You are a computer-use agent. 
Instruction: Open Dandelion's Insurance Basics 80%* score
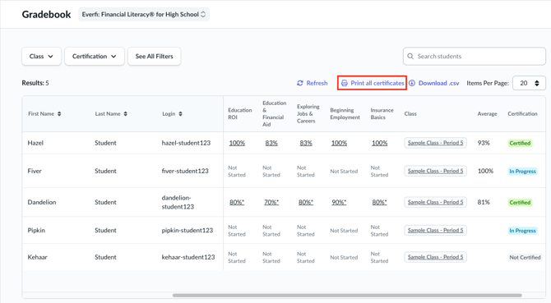click(x=379, y=202)
